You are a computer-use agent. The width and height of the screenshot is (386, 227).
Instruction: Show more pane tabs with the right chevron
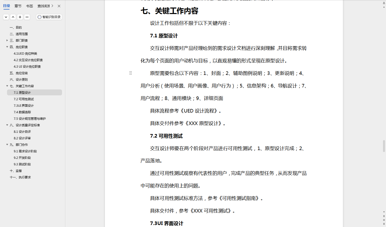click(52, 6)
